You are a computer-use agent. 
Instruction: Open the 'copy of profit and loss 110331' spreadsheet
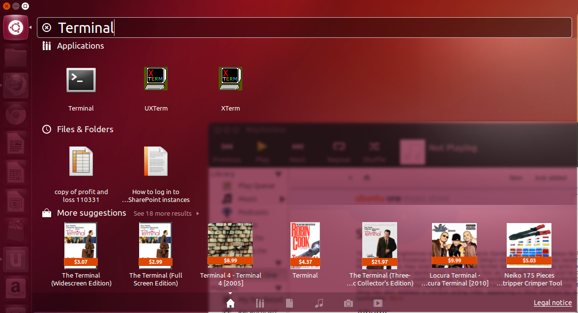pyautogui.click(x=81, y=162)
